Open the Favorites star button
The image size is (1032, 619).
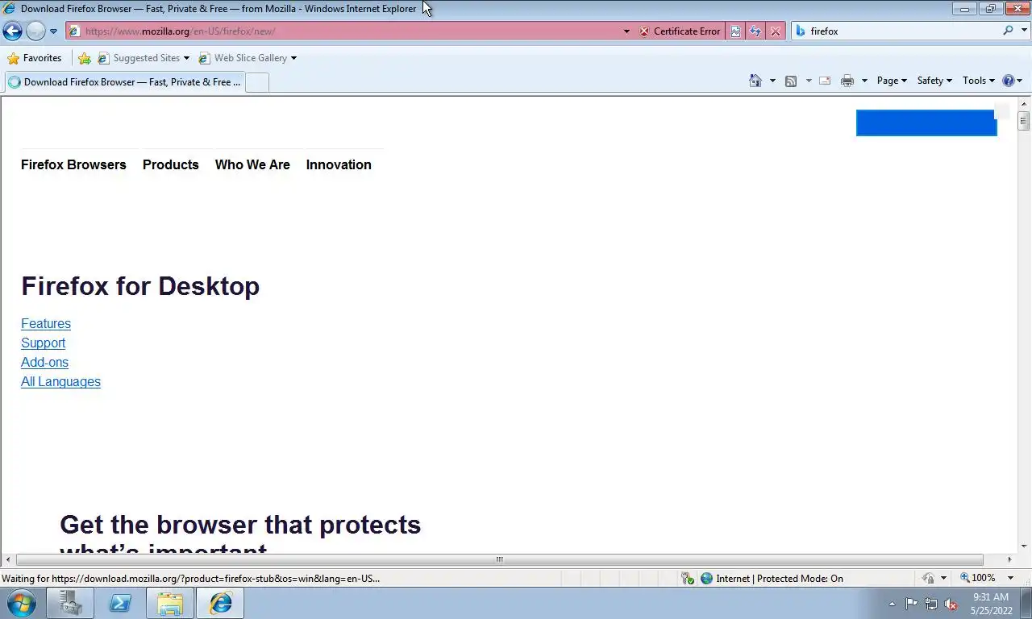(x=34, y=58)
